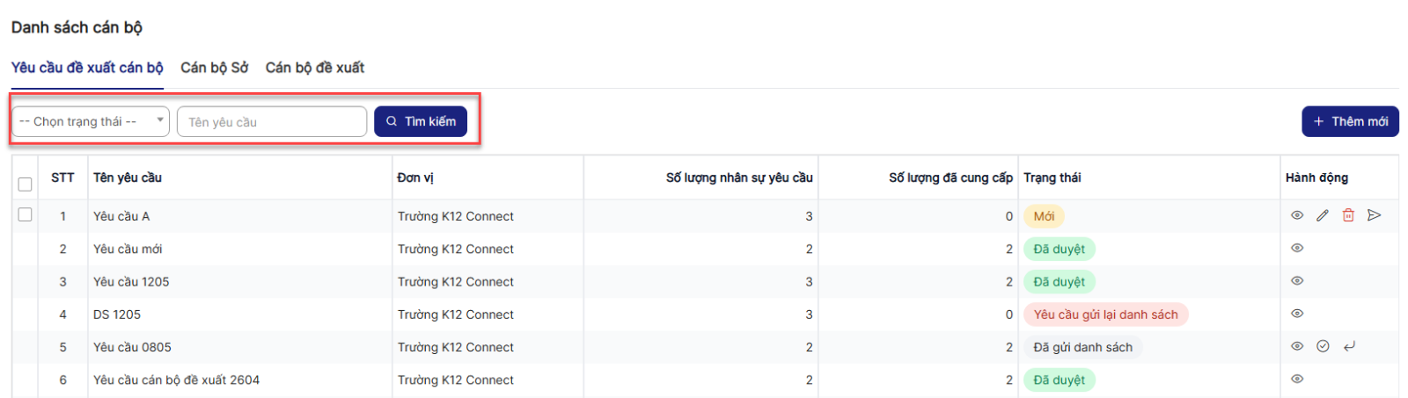Check the checkbox for Yêu cầu A row
Screen dimensions: 1408x398
click(x=25, y=214)
